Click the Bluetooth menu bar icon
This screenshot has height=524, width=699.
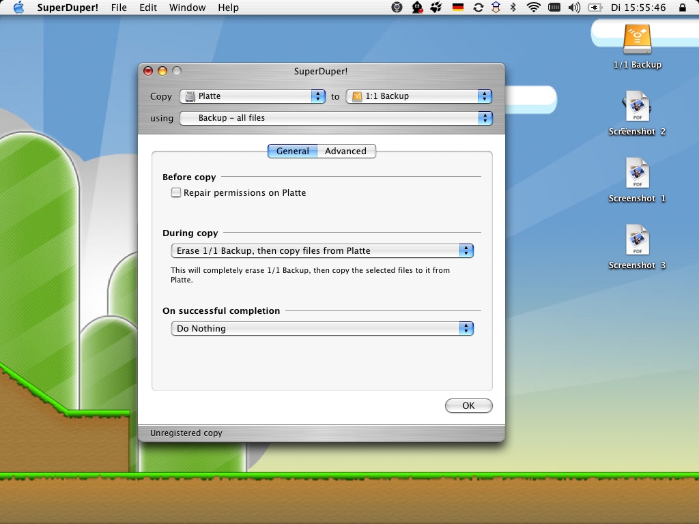[x=513, y=8]
